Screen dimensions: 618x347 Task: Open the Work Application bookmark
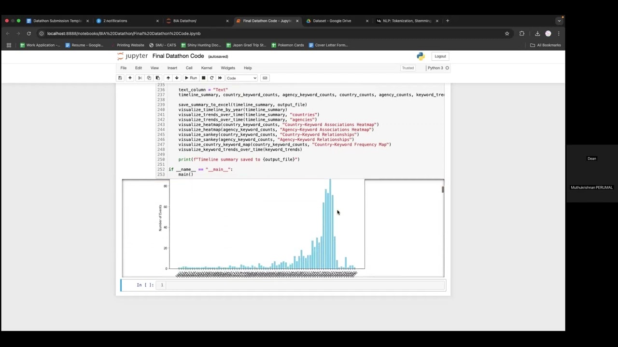(40, 45)
